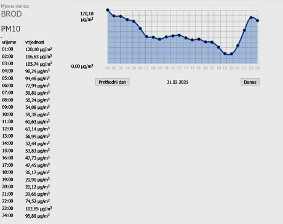Click the 01:00 row value 120,10 µg/m³
This screenshot has width=283, height=224.
point(39,49)
